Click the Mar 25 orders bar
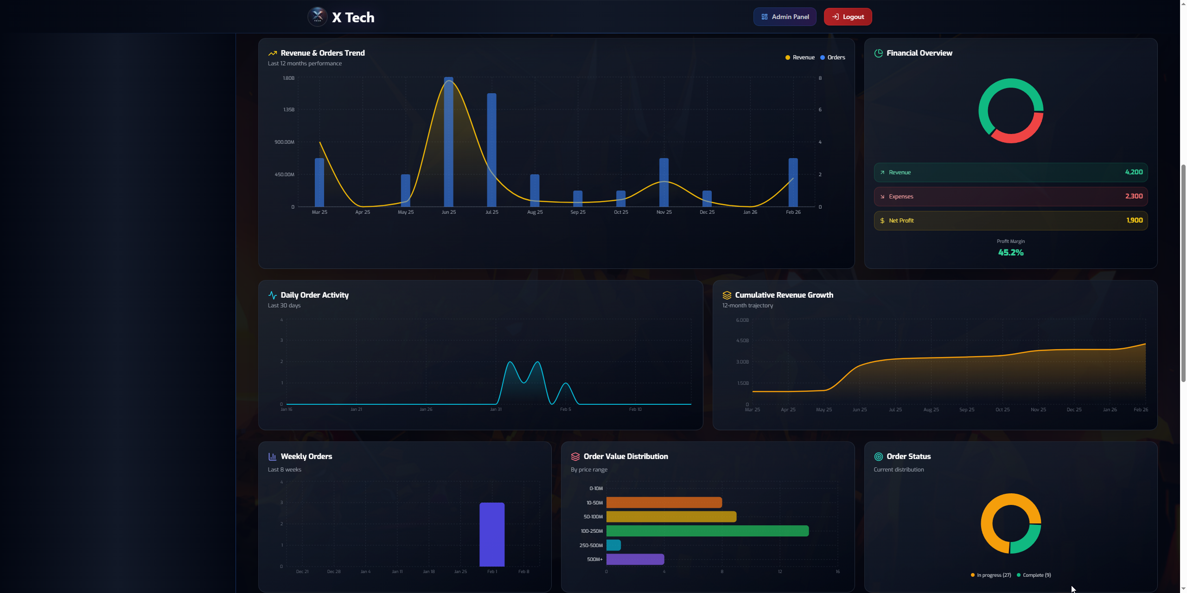Screen dimensions: 1187x593 319,183
